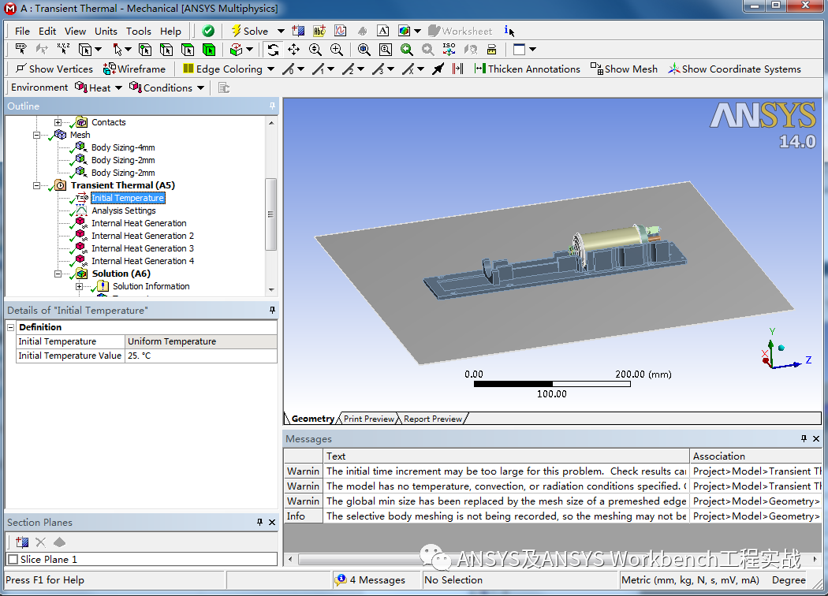
Task: Activate the Box Zoom tool
Action: (x=337, y=50)
